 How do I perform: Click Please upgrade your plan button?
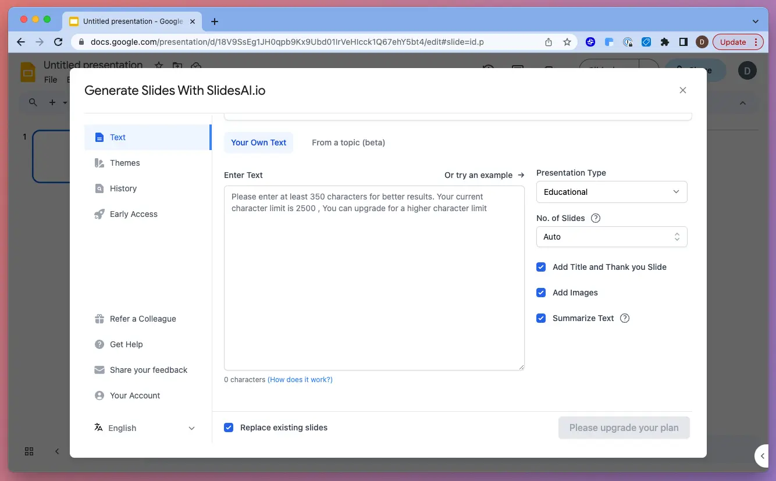pos(624,427)
